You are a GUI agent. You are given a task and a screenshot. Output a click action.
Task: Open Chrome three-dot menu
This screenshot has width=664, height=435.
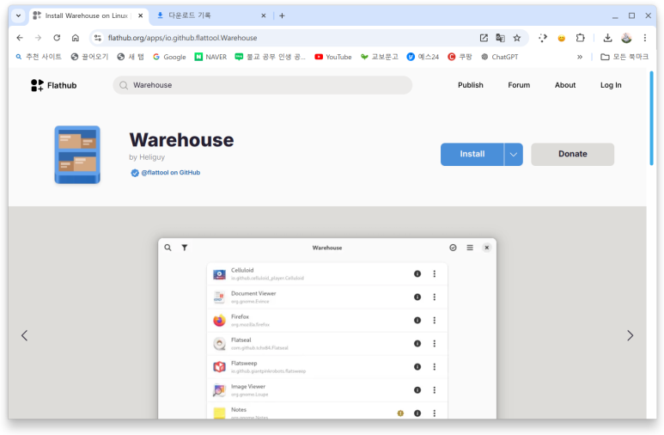coord(644,38)
